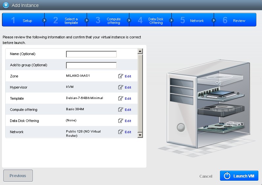Click the edit icon for Compute offering
This screenshot has height=185, width=262.
[120, 110]
